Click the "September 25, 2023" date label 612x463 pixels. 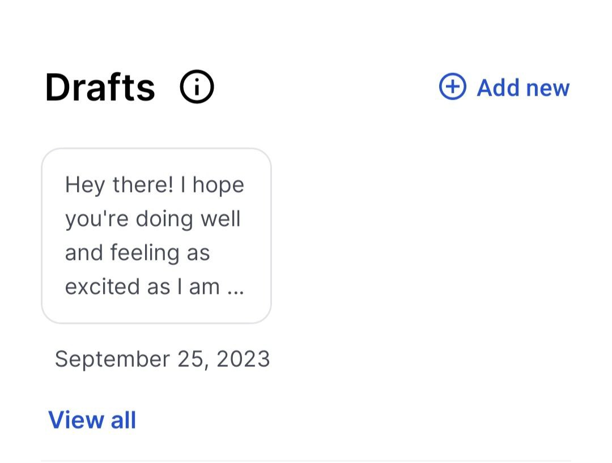click(x=162, y=359)
